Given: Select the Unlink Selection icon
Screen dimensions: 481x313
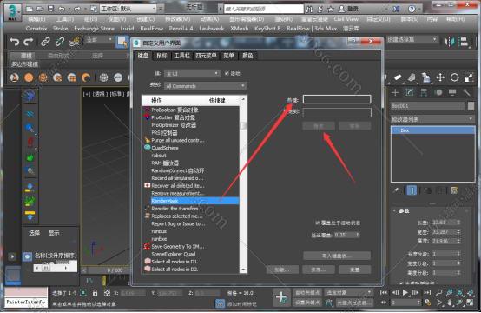Looking at the screenshot, I should click(x=60, y=42).
